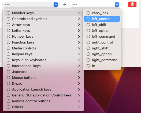Expand Letter keys submenu chevron
Screen dimensions: 141x113
click(x=79, y=31)
